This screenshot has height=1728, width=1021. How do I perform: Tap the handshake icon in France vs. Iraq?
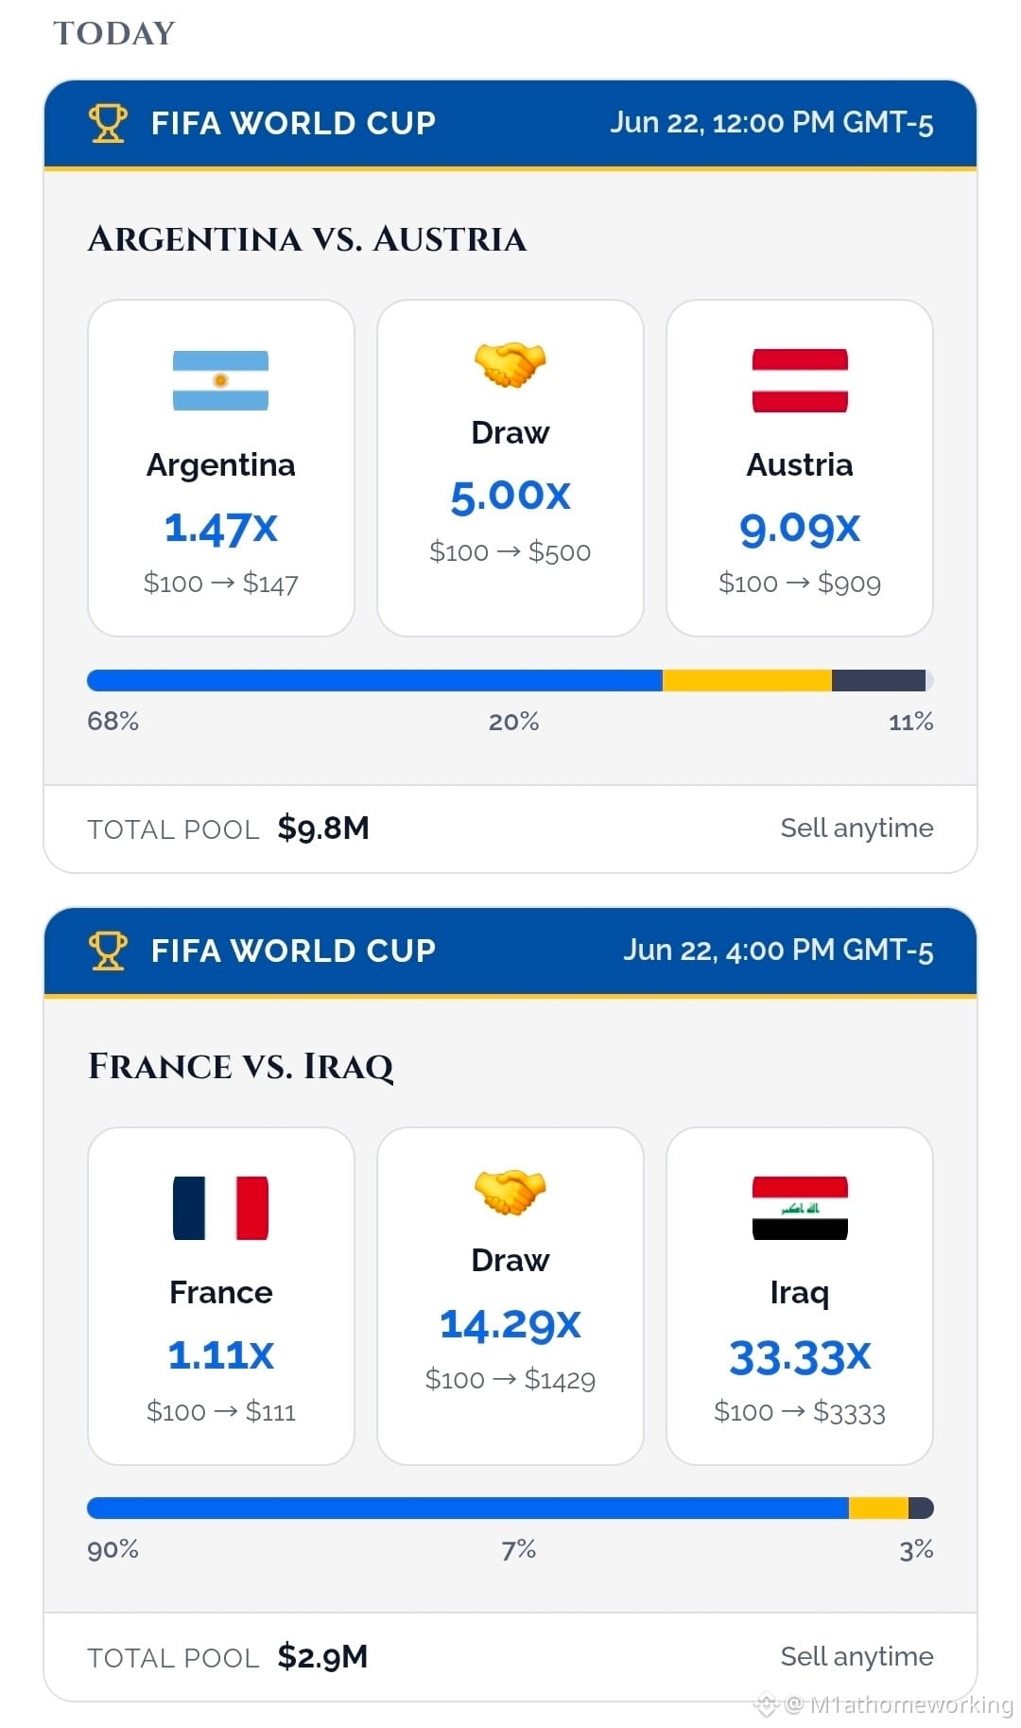click(510, 1192)
